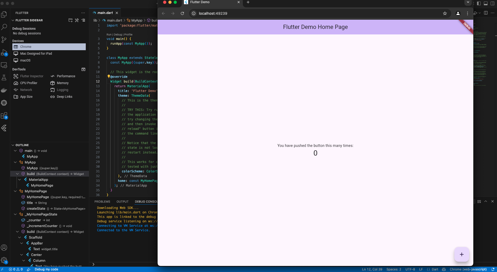Collapse the Flutter Sidebar section
Screen dimensions: 497x272
pyautogui.click(x=13, y=20)
